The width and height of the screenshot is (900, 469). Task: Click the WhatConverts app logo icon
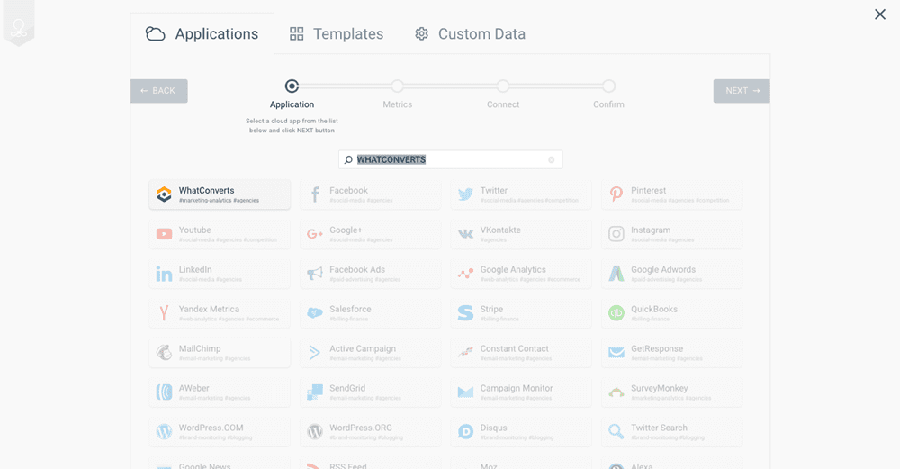pyautogui.click(x=164, y=194)
